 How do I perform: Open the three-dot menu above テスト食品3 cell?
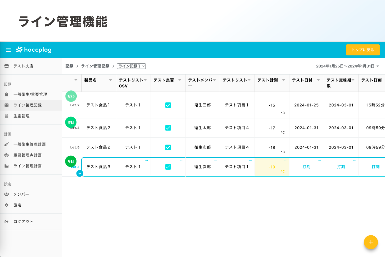147,160
